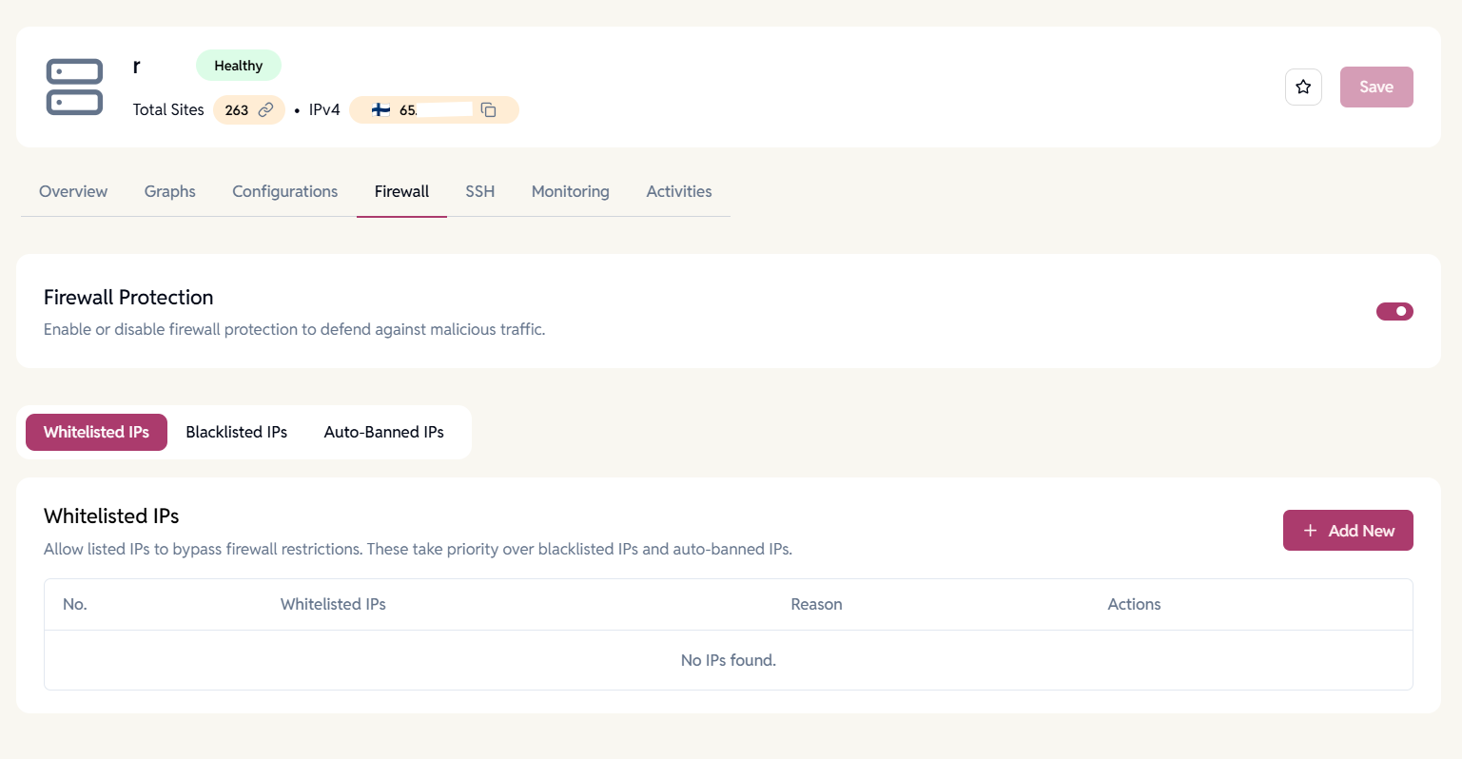Go to the SSH tab
This screenshot has width=1462, height=759.
(x=479, y=191)
